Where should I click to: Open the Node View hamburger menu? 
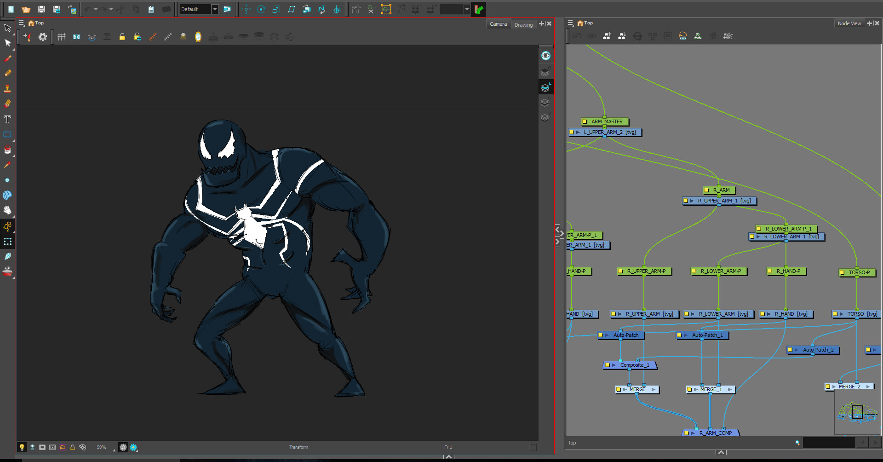[x=570, y=23]
